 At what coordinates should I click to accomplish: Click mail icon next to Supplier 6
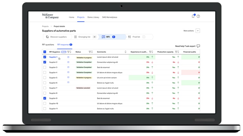68,83
